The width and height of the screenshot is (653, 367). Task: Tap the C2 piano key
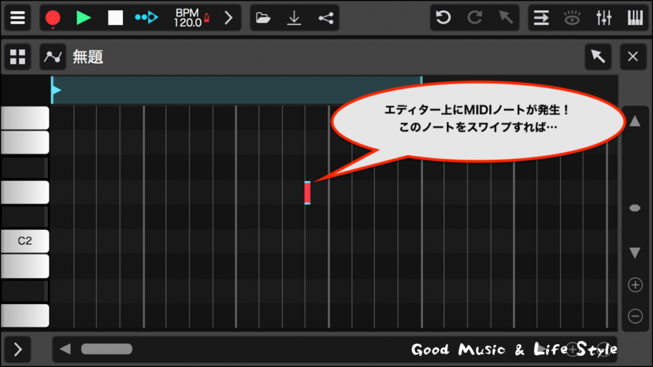25,241
